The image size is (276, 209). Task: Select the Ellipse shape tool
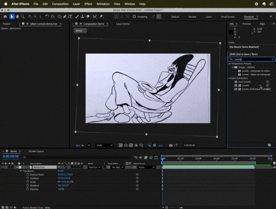59,17
